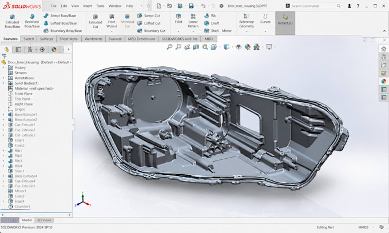Select the Rib tool
Image resolution: width=389 pixels, height=233 pixels.
[x=210, y=15]
